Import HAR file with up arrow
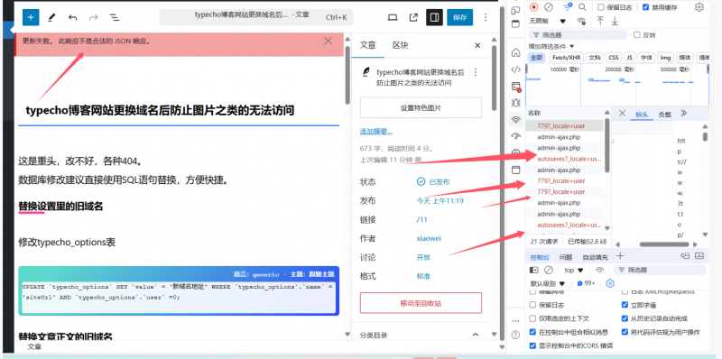Viewport: 722px width, 359px height. [x=600, y=21]
